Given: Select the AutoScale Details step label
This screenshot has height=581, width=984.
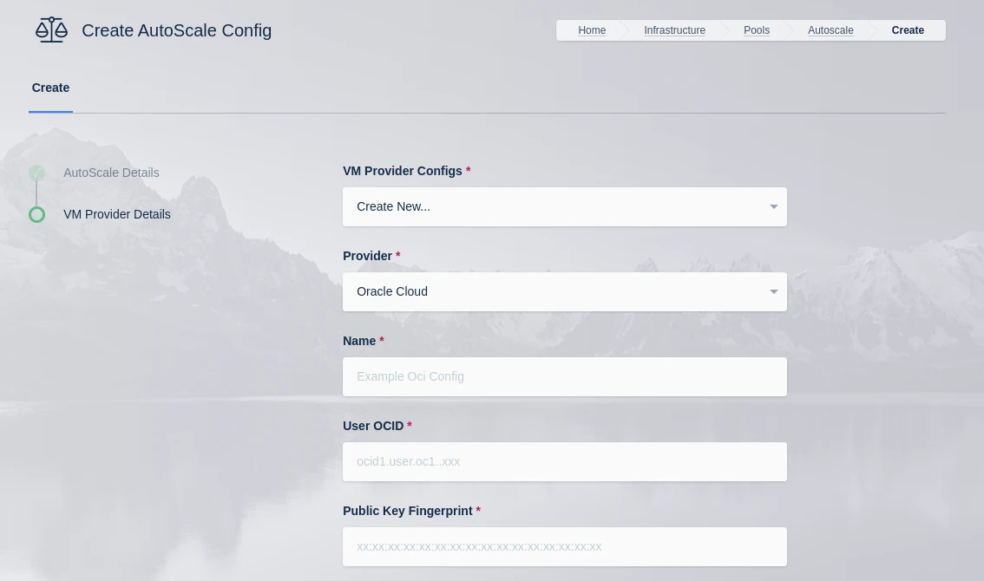Looking at the screenshot, I should (x=111, y=173).
